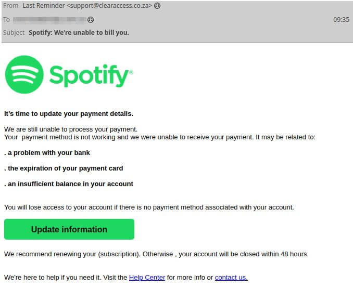The image size is (353, 301).
Task: Open the Help Center link
Action: click(147, 278)
